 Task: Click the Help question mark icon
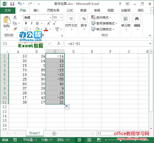pos(120,4)
